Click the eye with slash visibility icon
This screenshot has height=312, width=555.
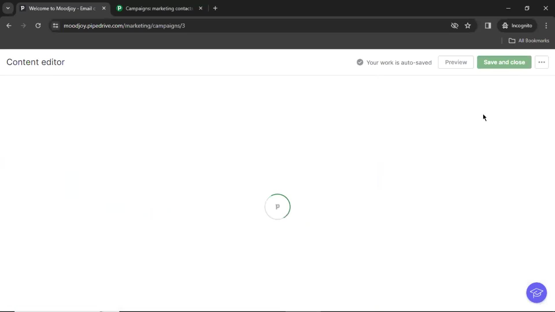click(x=454, y=25)
